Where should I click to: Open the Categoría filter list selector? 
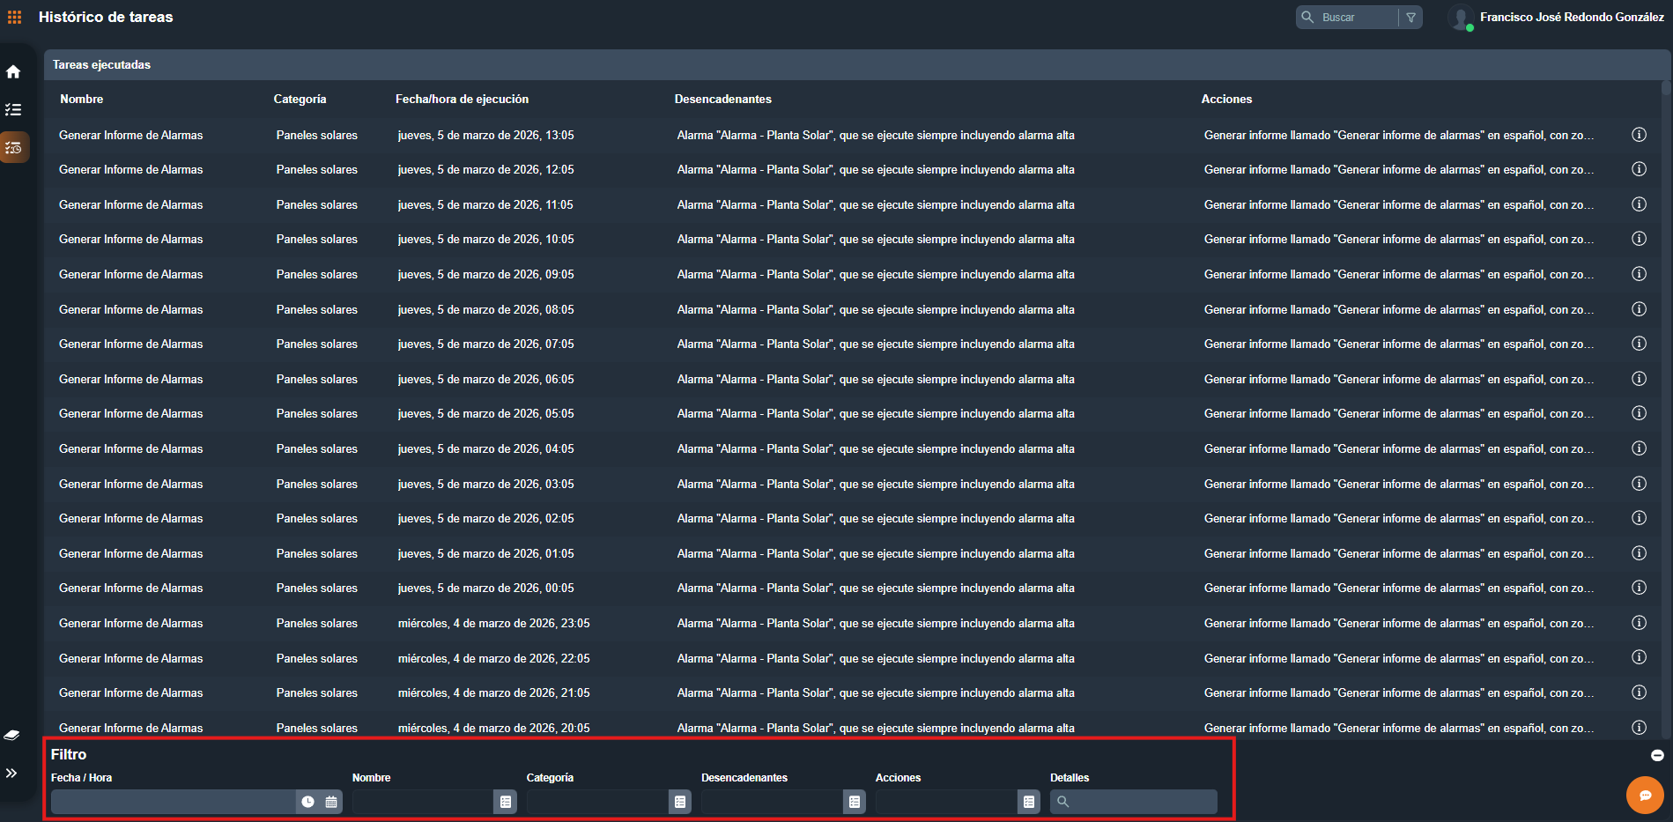(680, 802)
